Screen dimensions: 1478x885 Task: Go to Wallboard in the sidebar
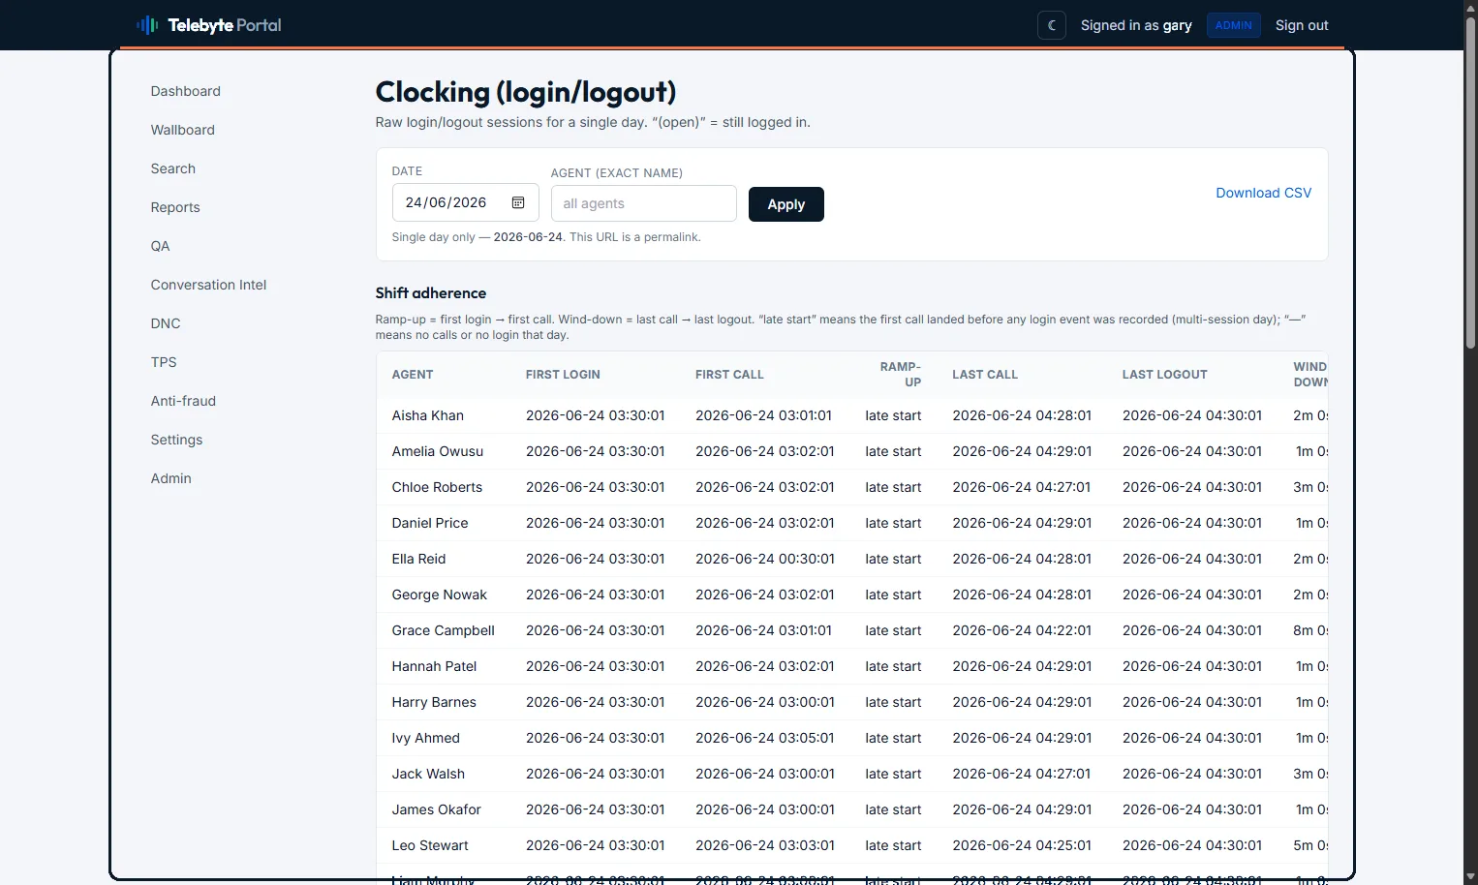click(x=183, y=130)
